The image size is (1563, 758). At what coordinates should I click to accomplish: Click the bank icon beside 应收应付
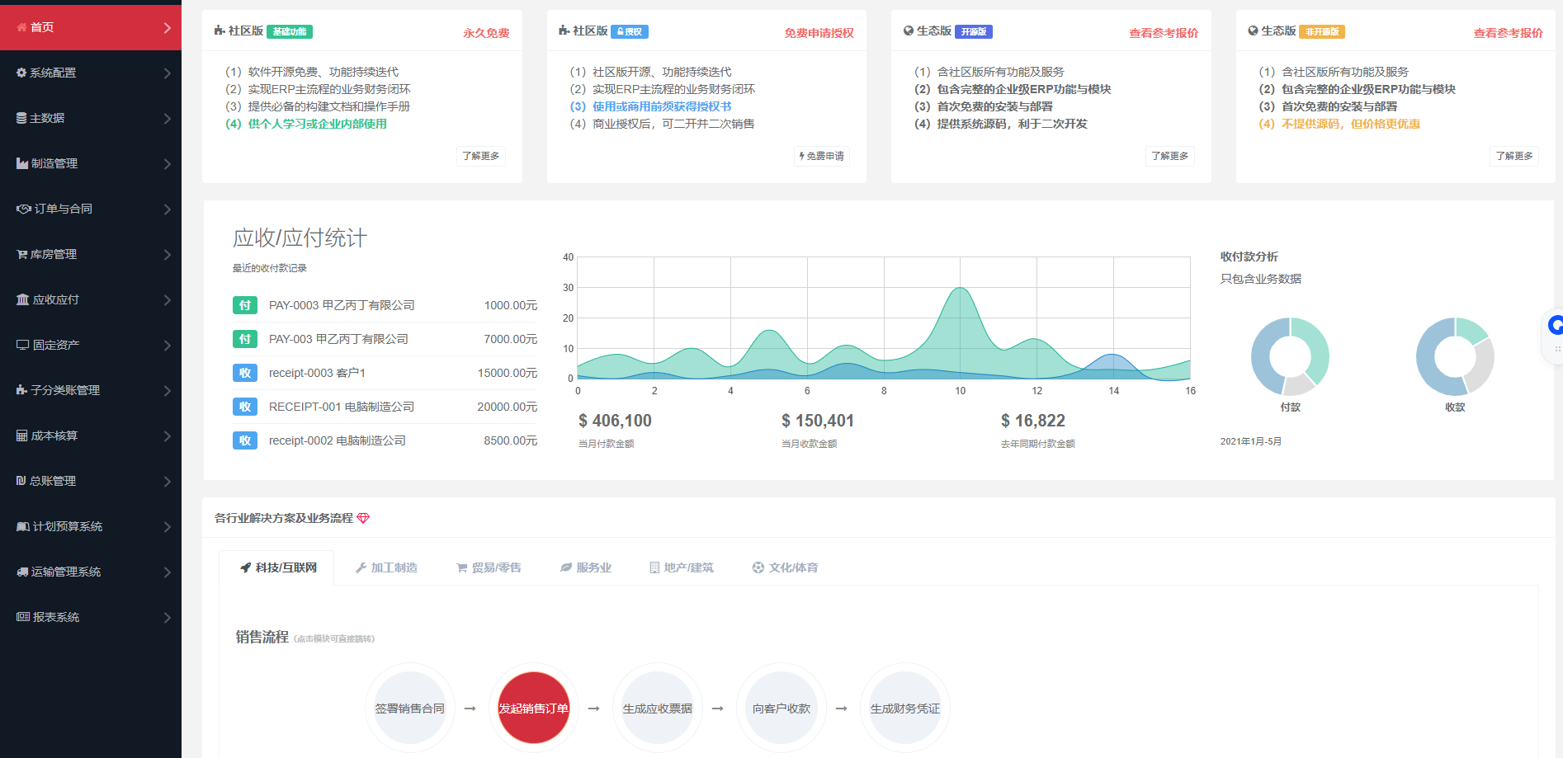pyautogui.click(x=22, y=299)
